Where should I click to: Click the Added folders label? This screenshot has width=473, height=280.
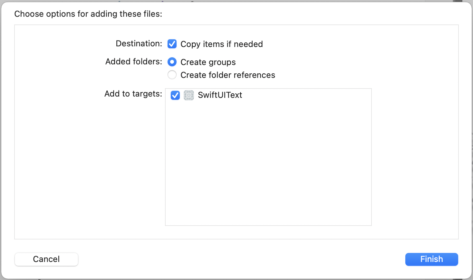click(x=133, y=61)
